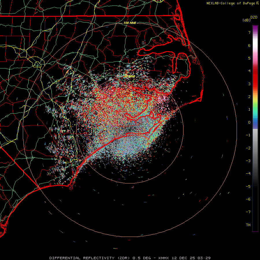Viewport: 260px width, 260px height.
Task: Click the [dB] unit label
Action: tap(246, 20)
